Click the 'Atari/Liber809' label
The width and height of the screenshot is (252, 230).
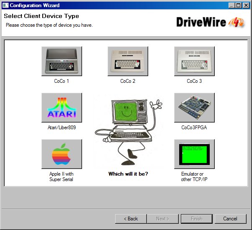point(62,128)
